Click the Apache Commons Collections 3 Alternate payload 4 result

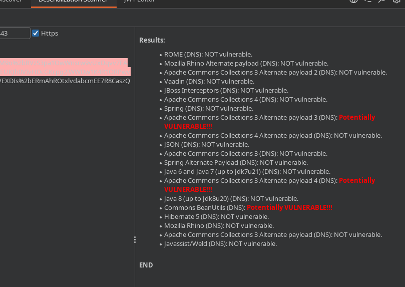click(x=269, y=180)
